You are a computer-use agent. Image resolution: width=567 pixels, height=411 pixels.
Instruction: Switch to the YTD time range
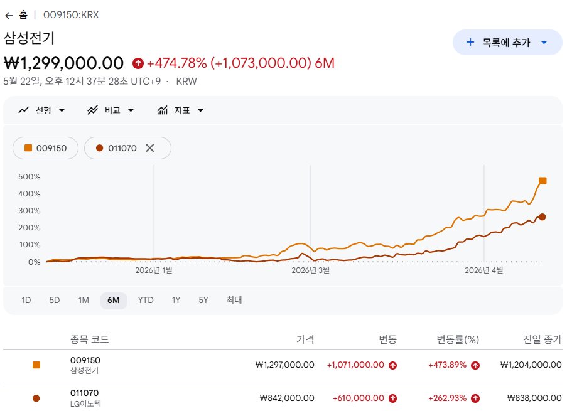point(146,301)
